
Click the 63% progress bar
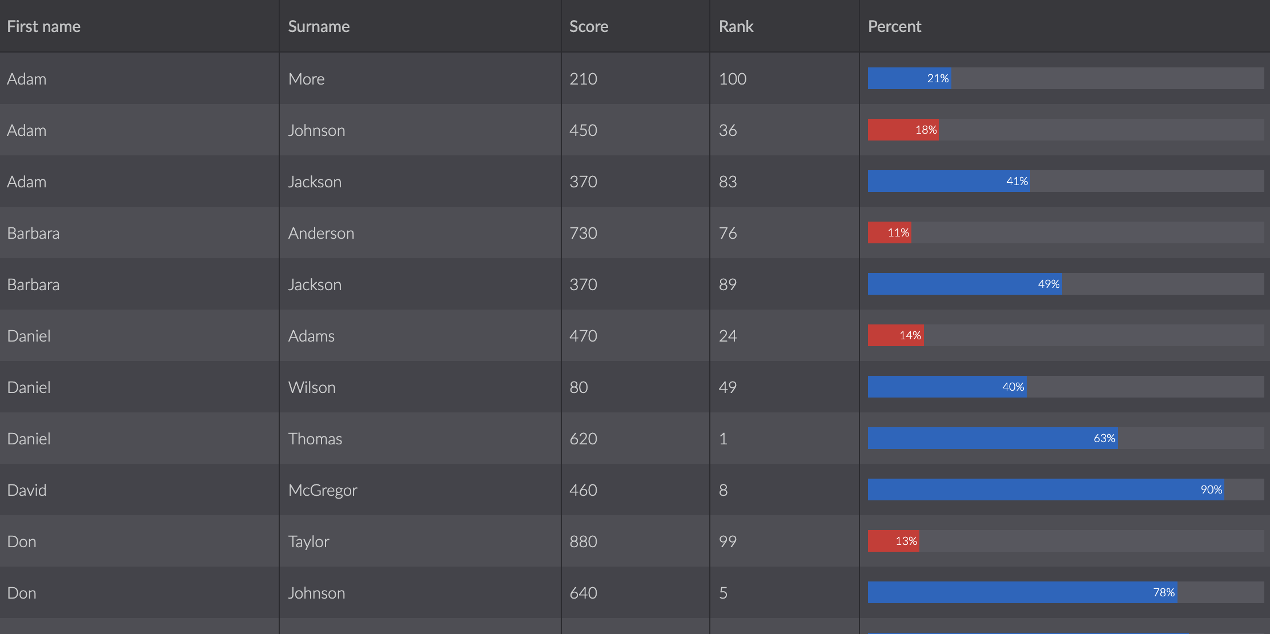[x=992, y=438]
